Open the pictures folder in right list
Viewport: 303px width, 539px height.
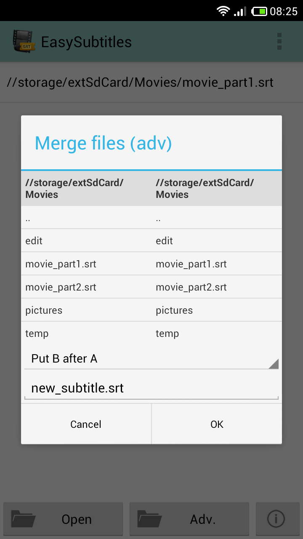coord(174,310)
